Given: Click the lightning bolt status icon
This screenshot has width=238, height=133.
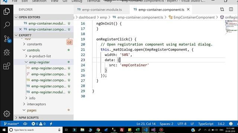Looking at the screenshot, I should pyautogui.click(x=51, y=124).
